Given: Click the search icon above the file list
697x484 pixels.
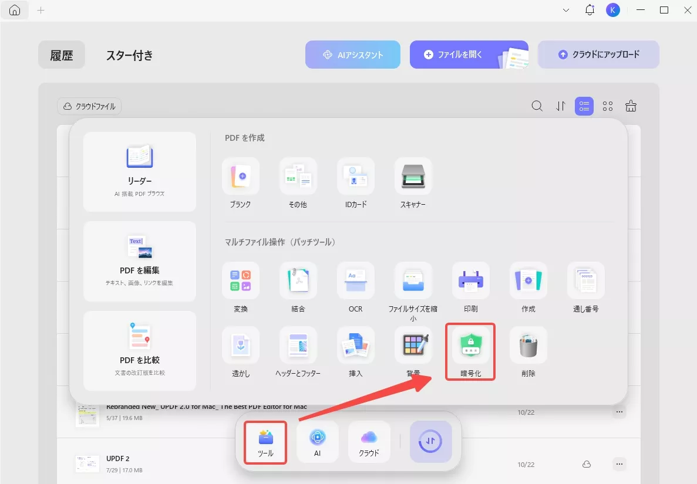Looking at the screenshot, I should click(x=537, y=106).
